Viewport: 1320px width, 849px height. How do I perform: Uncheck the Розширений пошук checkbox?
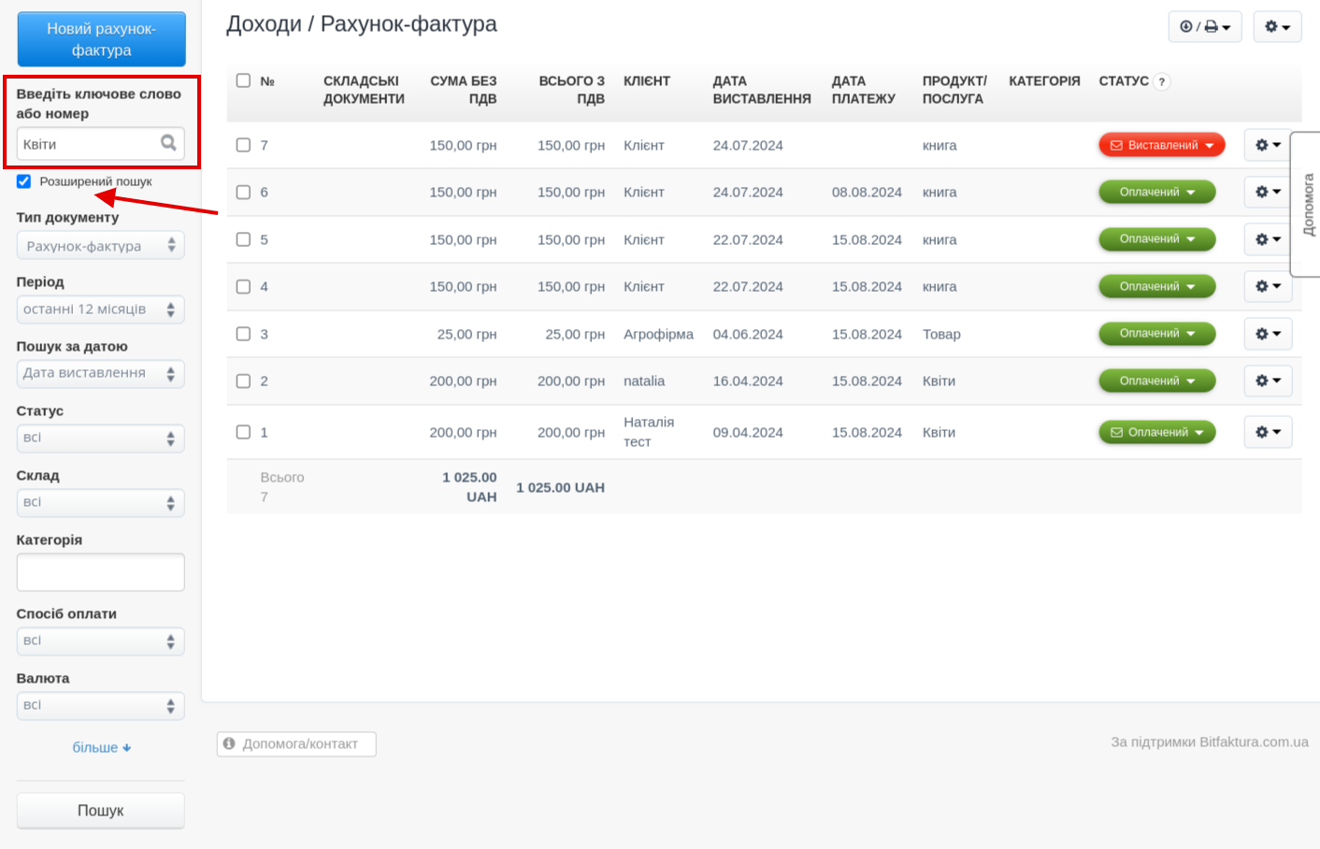tap(24, 181)
